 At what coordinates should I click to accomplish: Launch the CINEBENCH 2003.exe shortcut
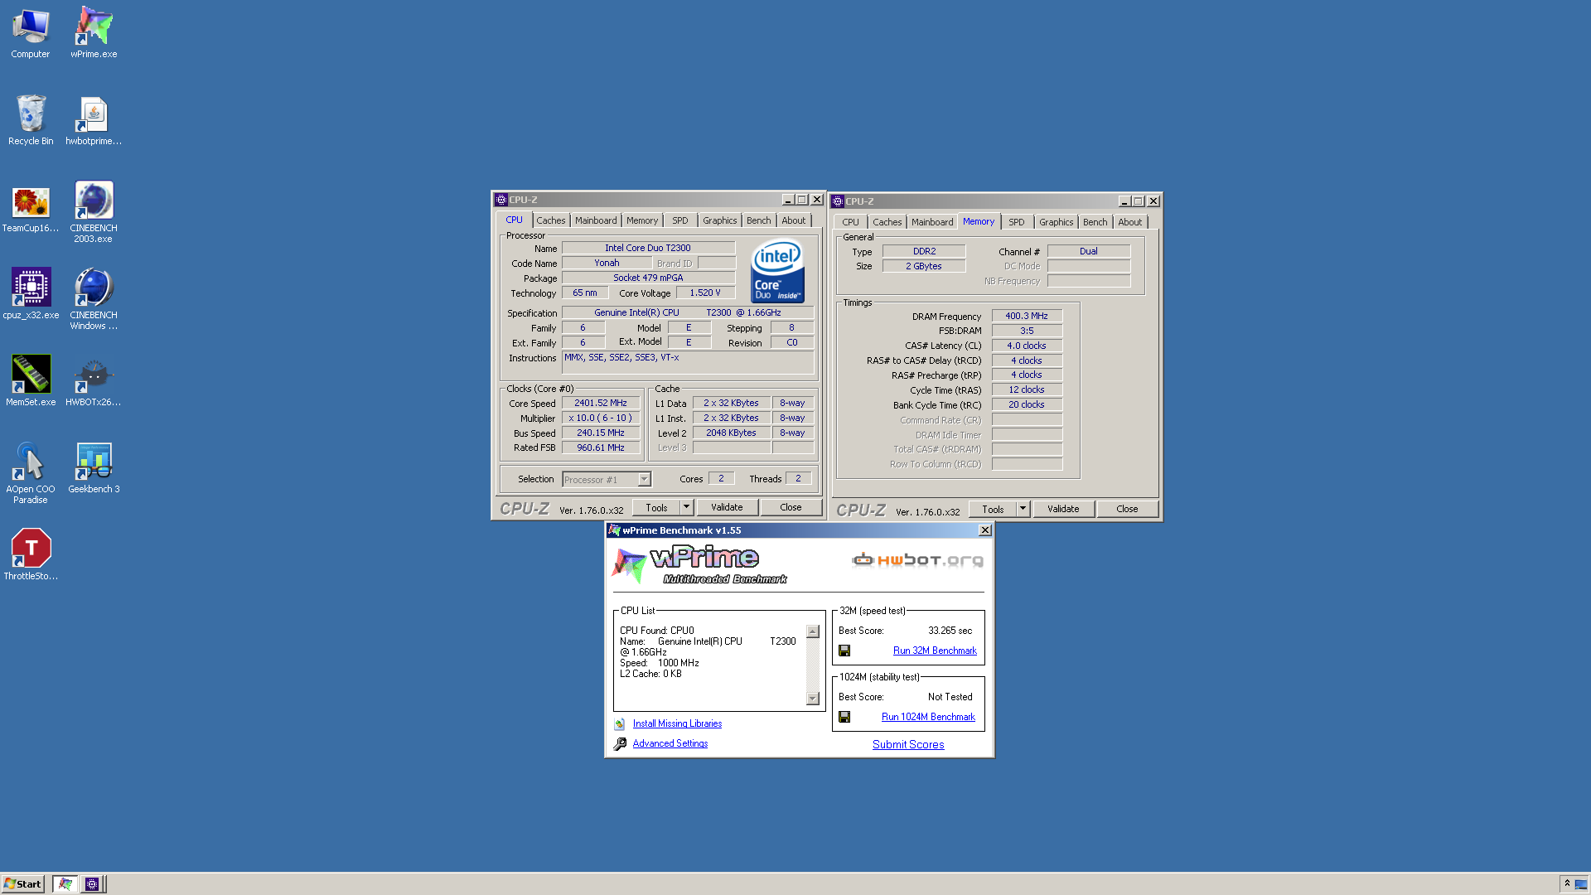pos(94,211)
